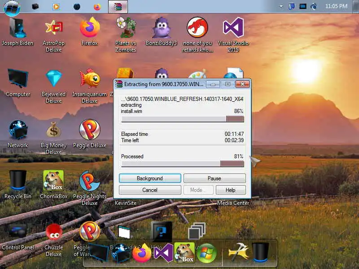Click the Firefox icon in the bottom dock
The width and height of the screenshot is (359, 269).
click(x=142, y=253)
